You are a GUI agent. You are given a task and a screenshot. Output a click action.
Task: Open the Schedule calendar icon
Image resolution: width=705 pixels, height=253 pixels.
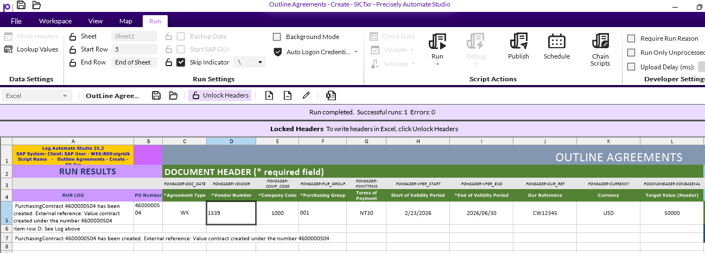(557, 41)
